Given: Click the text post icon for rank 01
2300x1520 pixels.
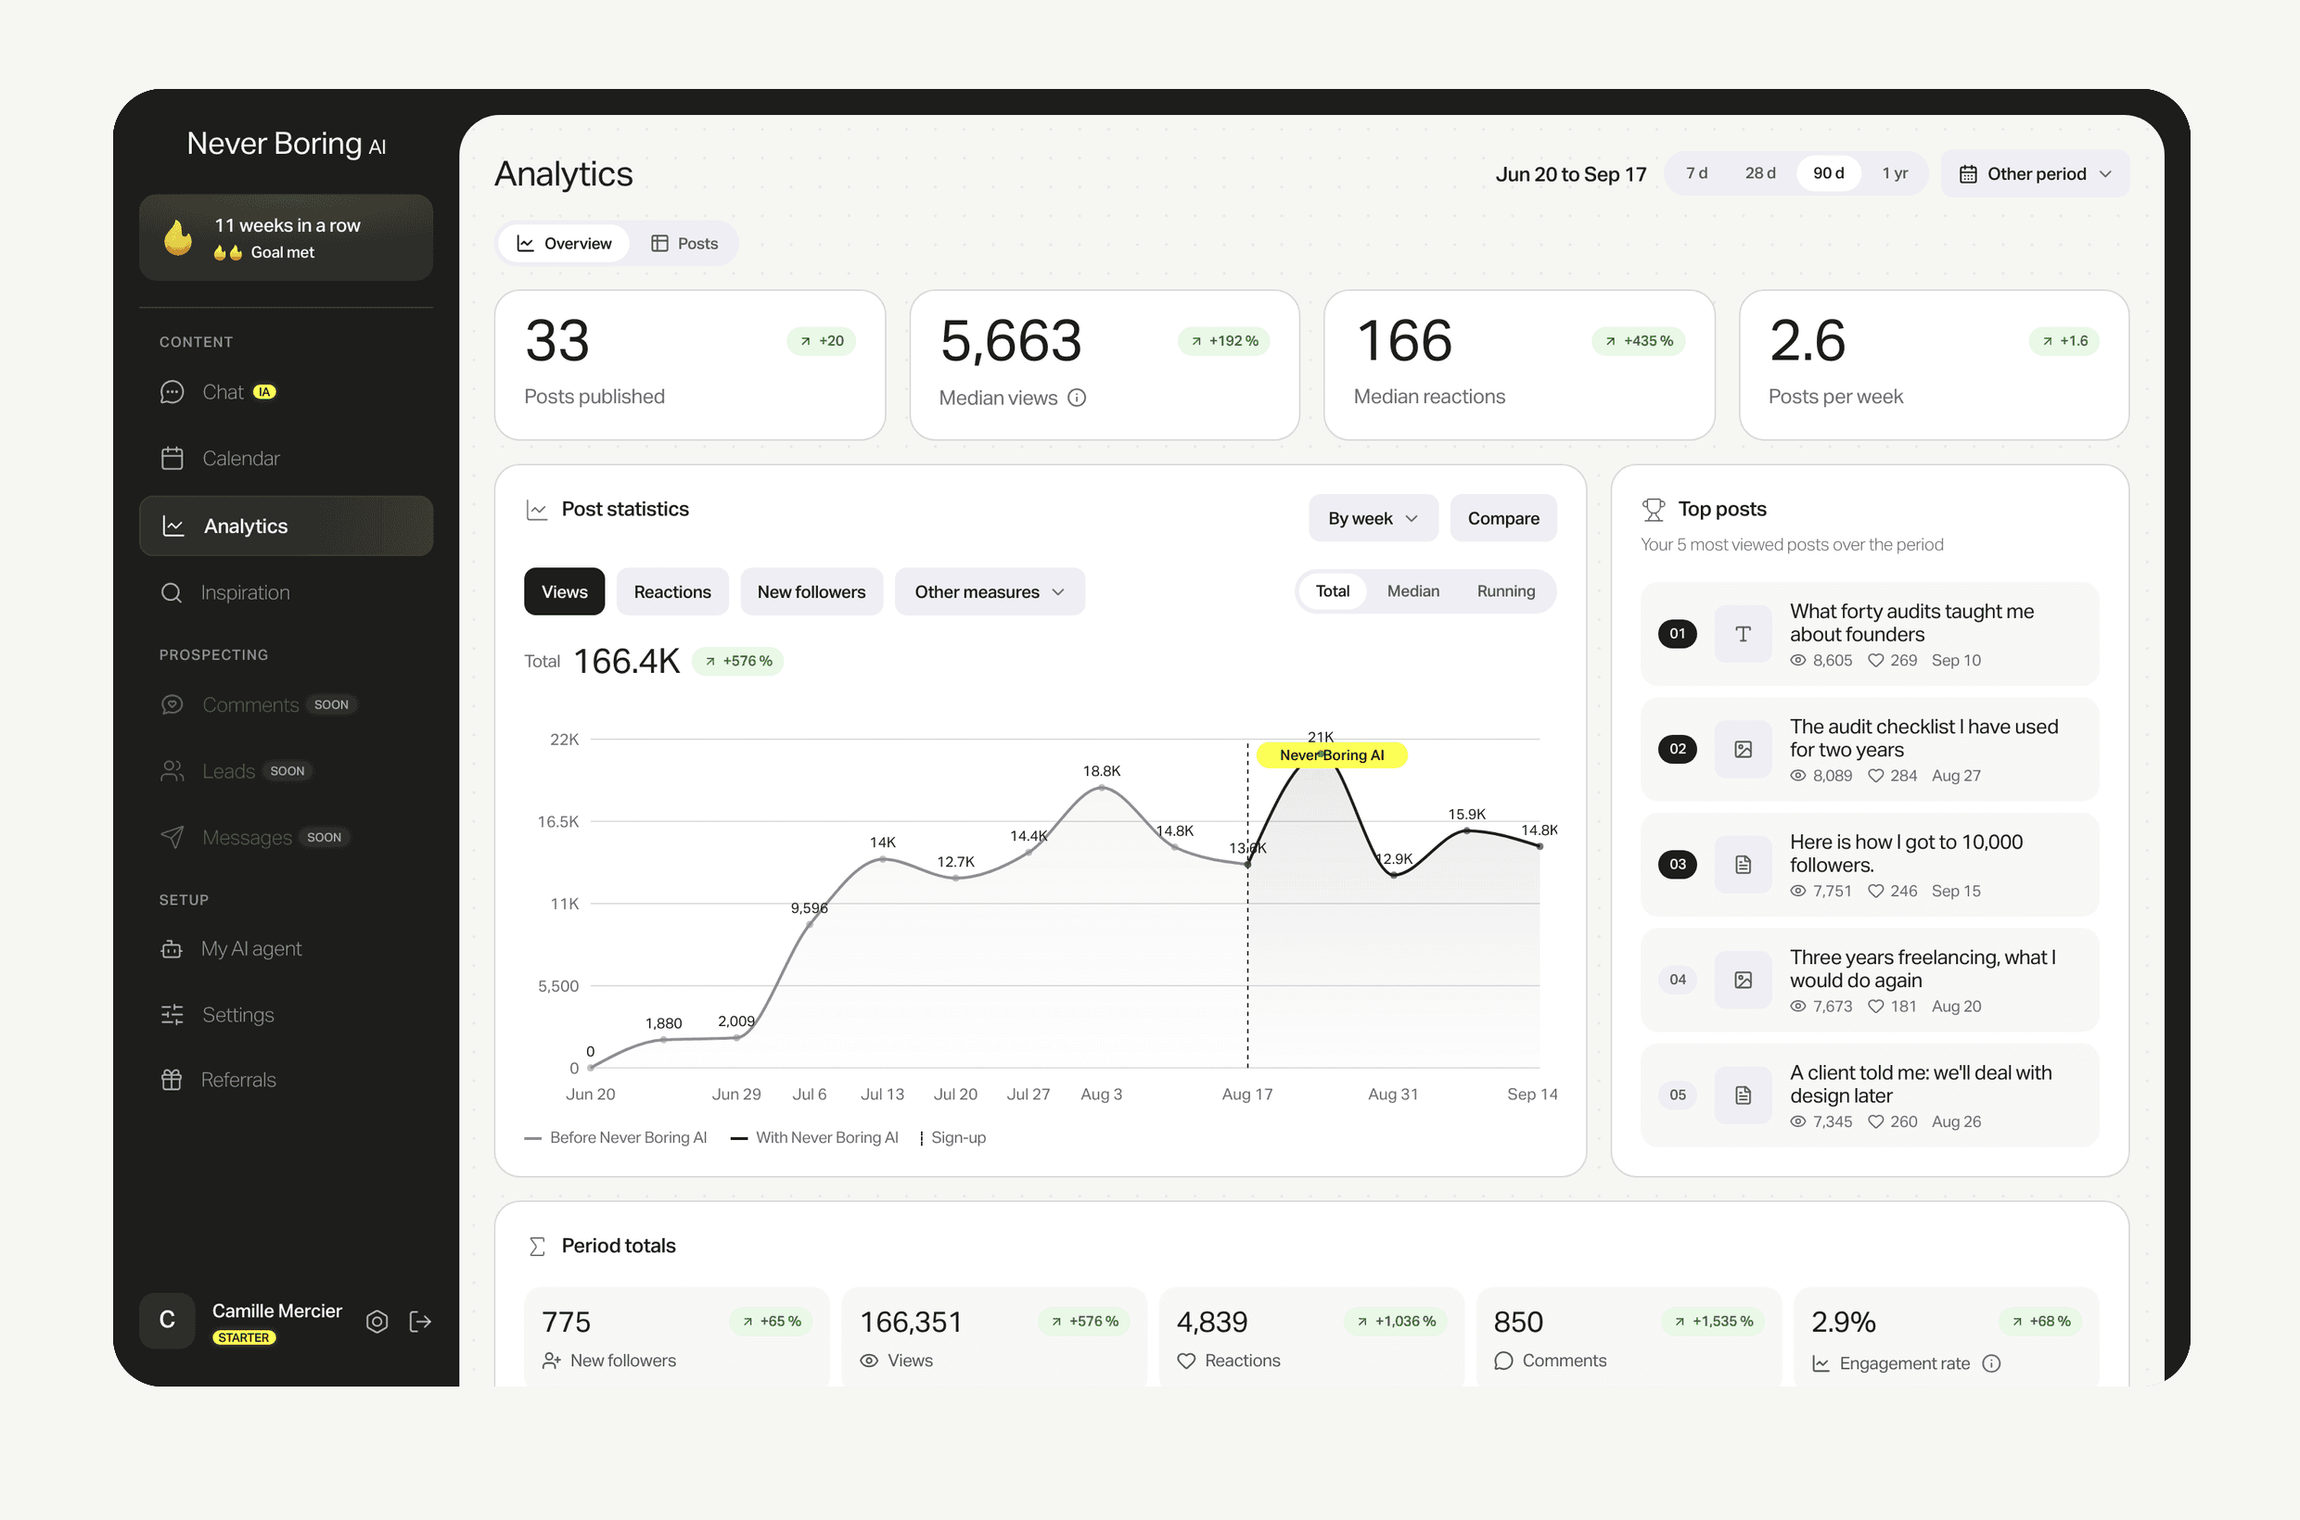Looking at the screenshot, I should (x=1744, y=634).
